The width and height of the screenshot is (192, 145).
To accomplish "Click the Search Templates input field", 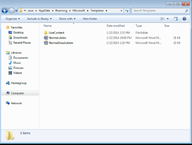I will (x=157, y=11).
